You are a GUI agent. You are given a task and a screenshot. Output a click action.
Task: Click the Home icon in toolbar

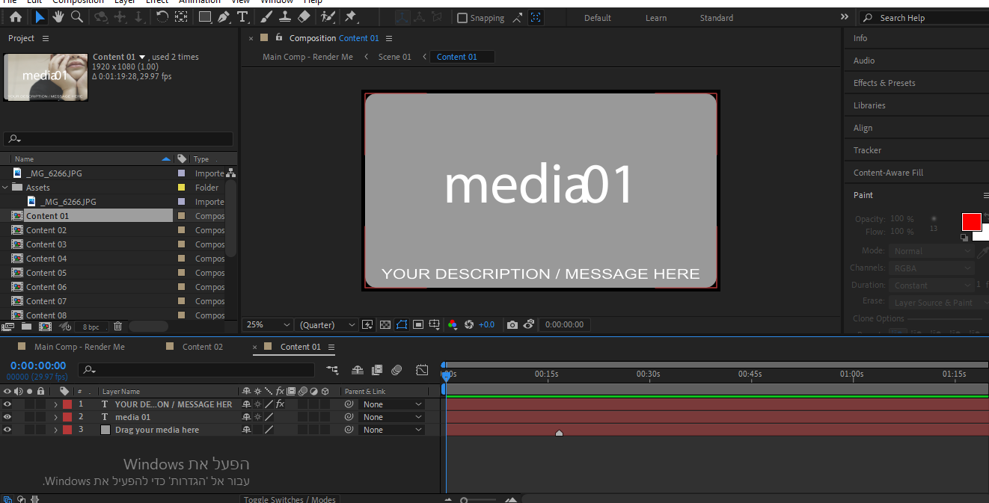(16, 17)
